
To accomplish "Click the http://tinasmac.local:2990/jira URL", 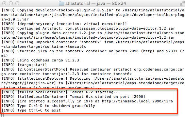I will pyautogui.click(x=137, y=101).
